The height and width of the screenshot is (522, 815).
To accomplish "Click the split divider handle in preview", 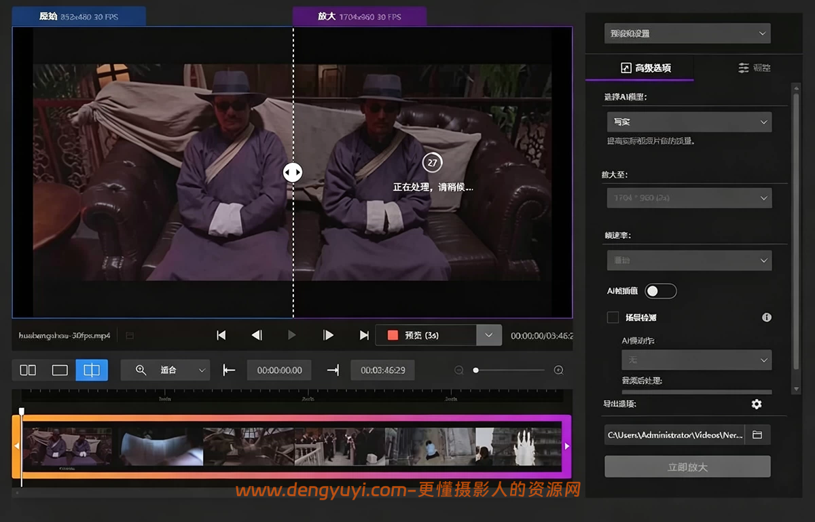I will 293,172.
